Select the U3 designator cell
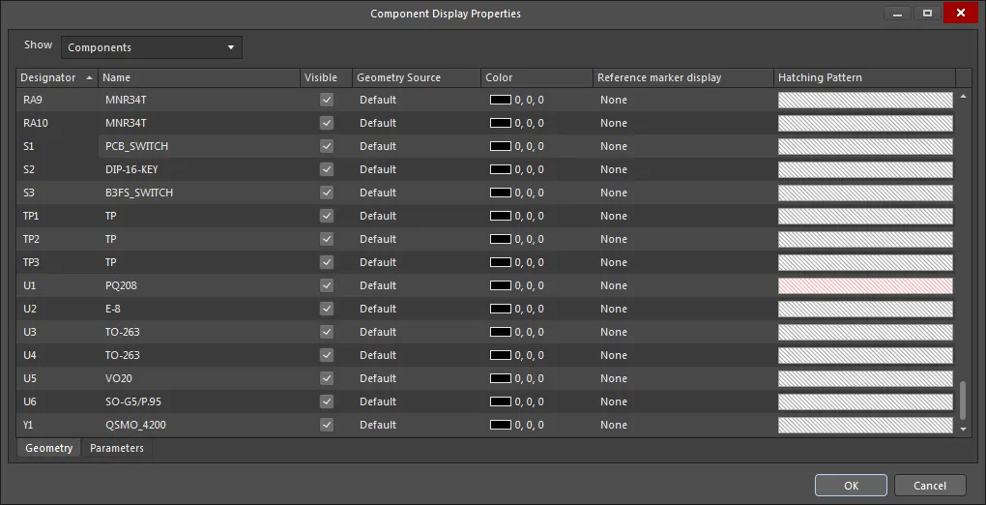Viewport: 986px width, 505px height. (x=57, y=332)
